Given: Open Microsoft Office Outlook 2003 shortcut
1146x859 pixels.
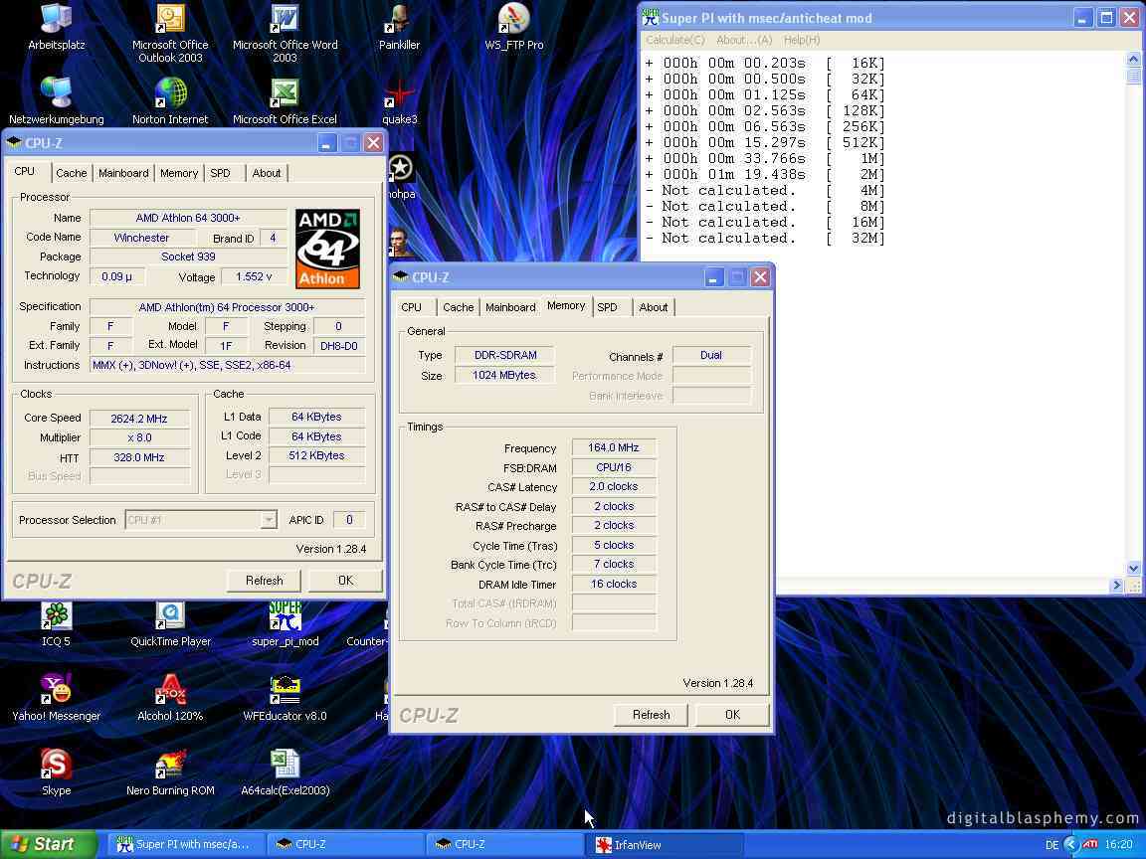Looking at the screenshot, I should coord(170,32).
